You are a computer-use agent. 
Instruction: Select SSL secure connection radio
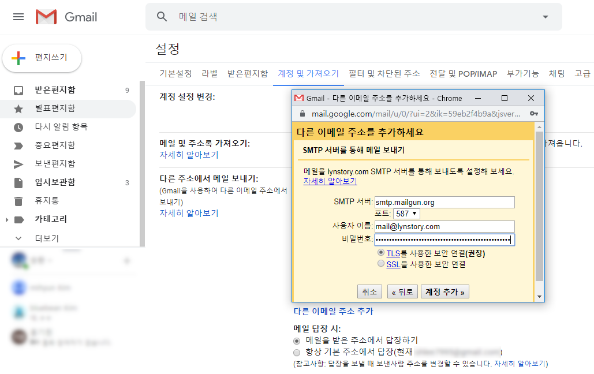[x=381, y=263]
